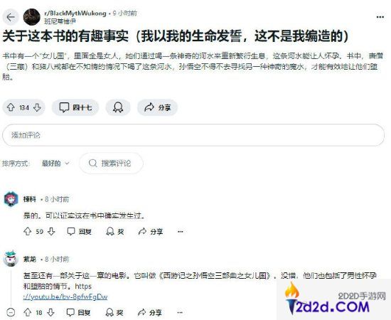Reply to the first comment via 回复
391x320 pixels.
point(80,232)
